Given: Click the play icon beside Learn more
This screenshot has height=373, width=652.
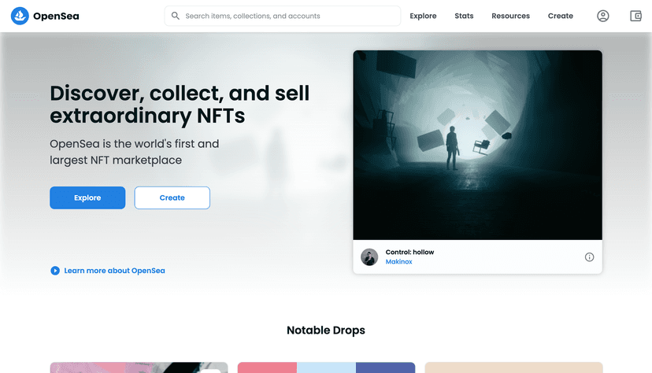Looking at the screenshot, I should [x=55, y=271].
